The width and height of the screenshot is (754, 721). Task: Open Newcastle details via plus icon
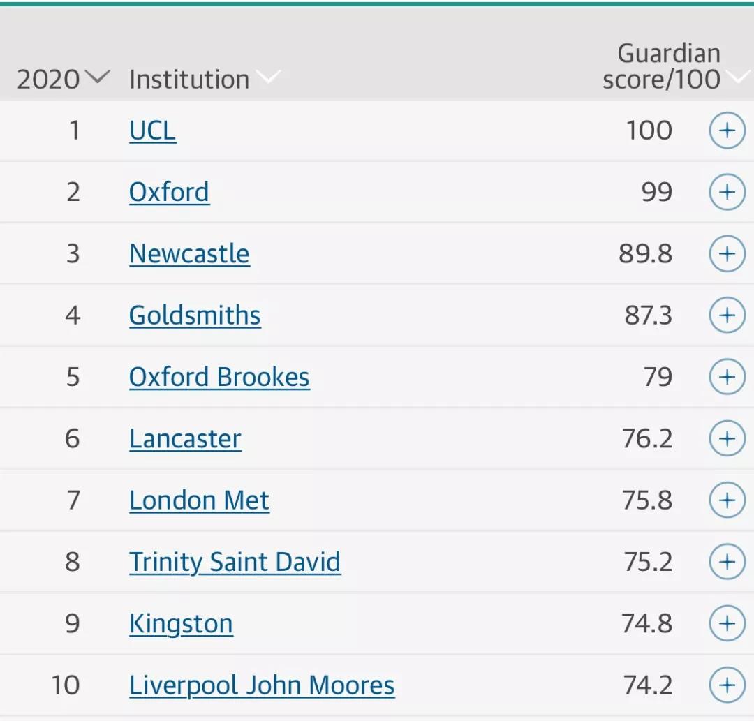click(x=727, y=253)
